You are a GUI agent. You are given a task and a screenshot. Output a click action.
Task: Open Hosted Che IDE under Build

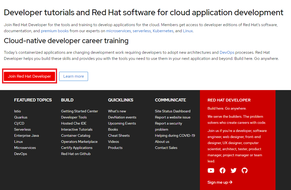[x=74, y=123]
